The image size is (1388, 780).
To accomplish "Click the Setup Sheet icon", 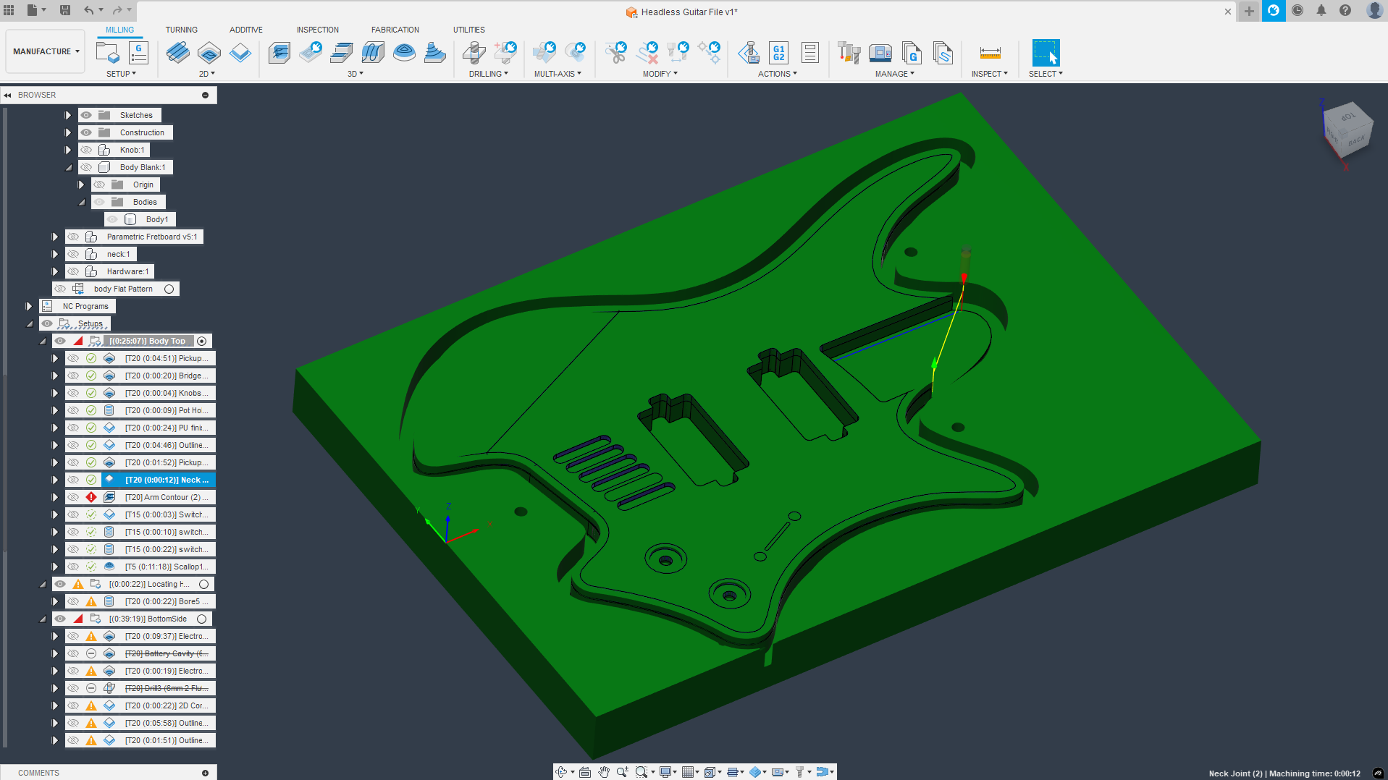I will [810, 53].
